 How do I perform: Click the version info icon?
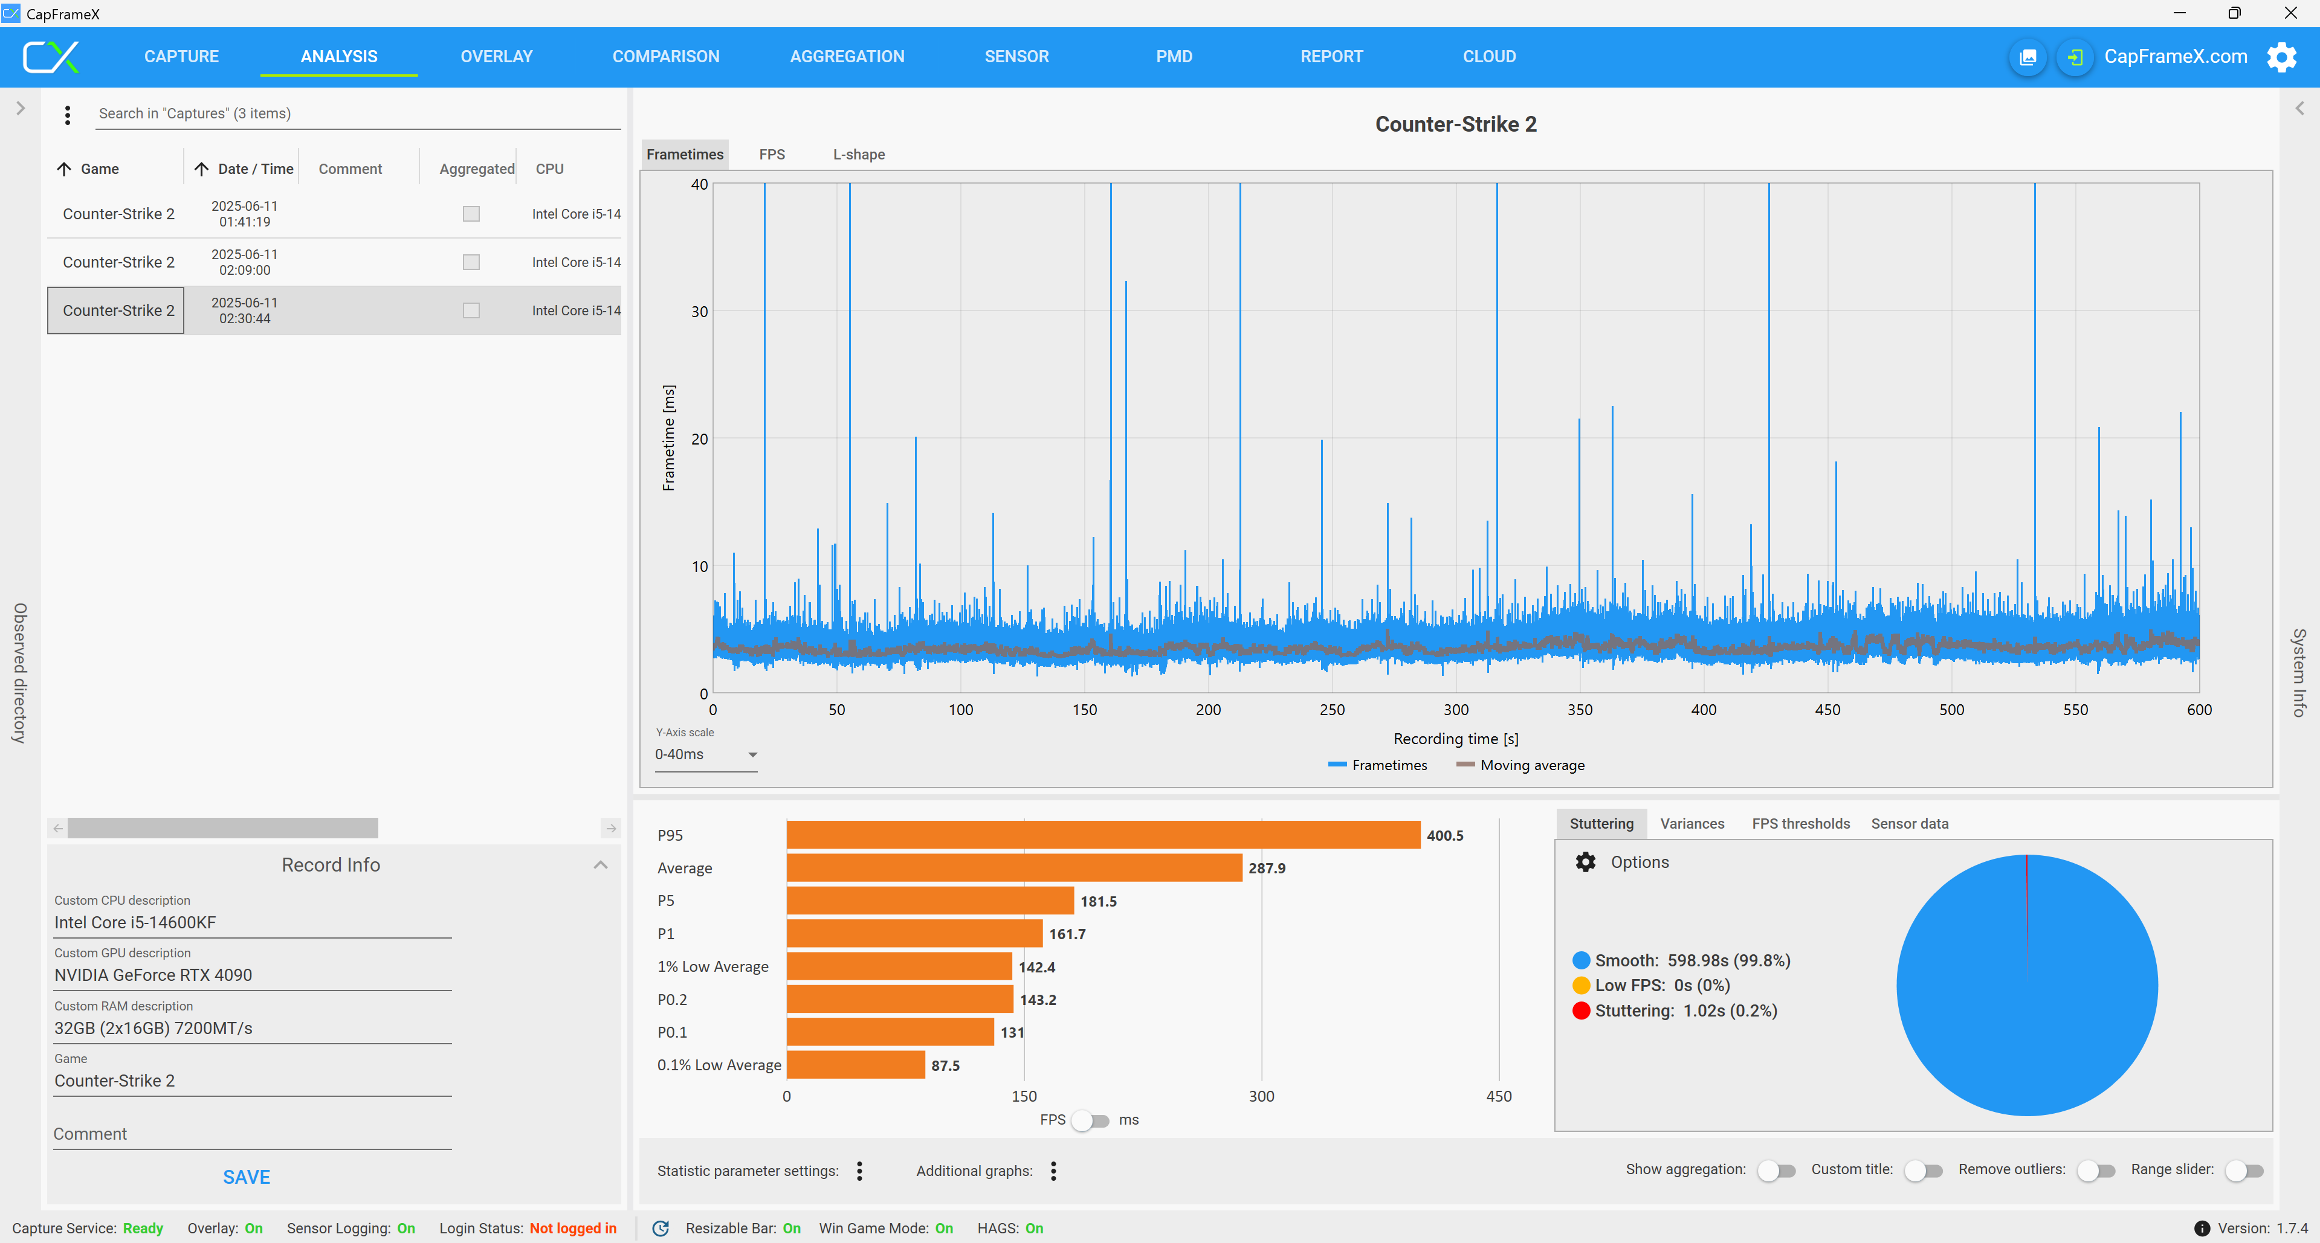point(2201,1228)
